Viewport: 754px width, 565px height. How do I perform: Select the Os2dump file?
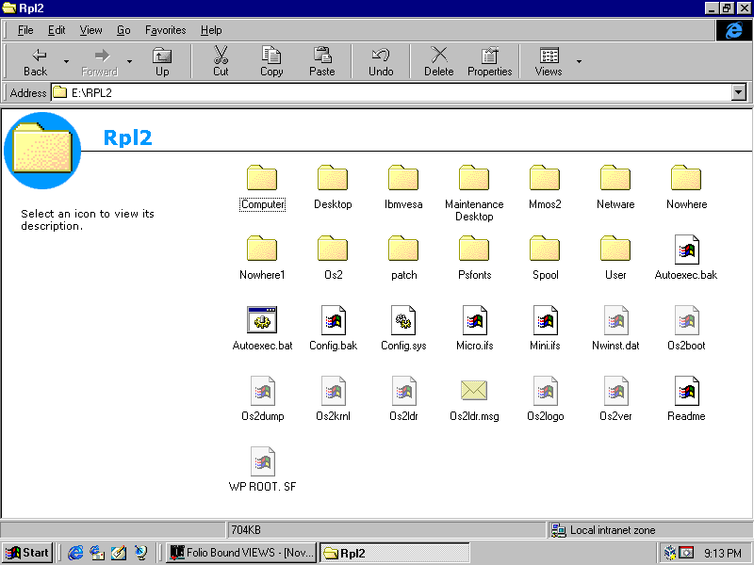[262, 399]
